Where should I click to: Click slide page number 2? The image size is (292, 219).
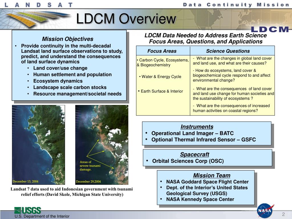coord(283,214)
